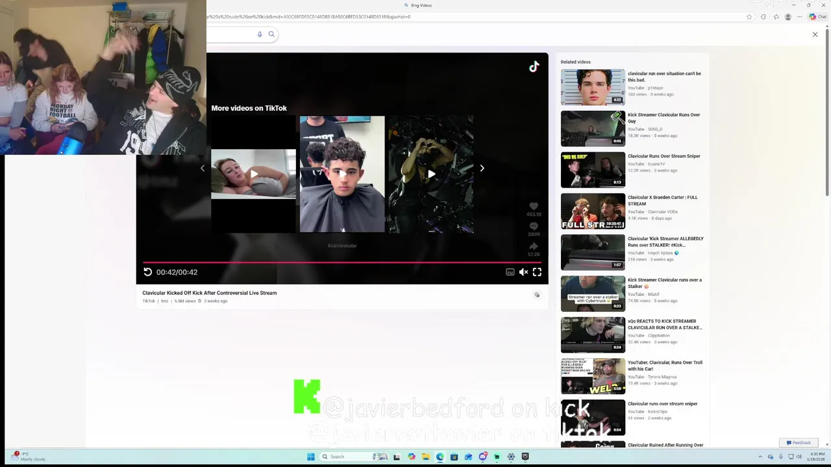Open the Settings gear on the taskbar

(x=511, y=457)
